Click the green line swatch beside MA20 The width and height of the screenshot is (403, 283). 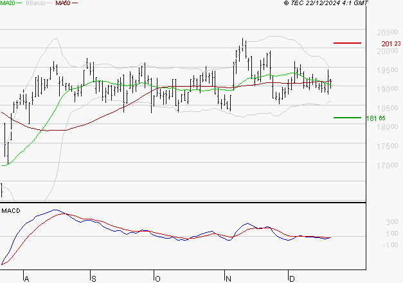click(19, 4)
